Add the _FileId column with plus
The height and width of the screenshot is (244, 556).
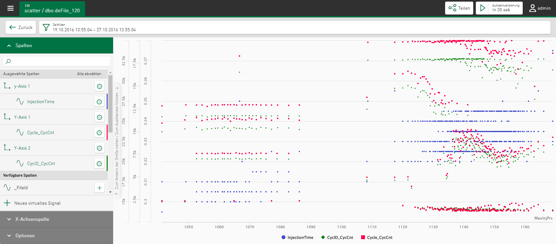tap(100, 188)
